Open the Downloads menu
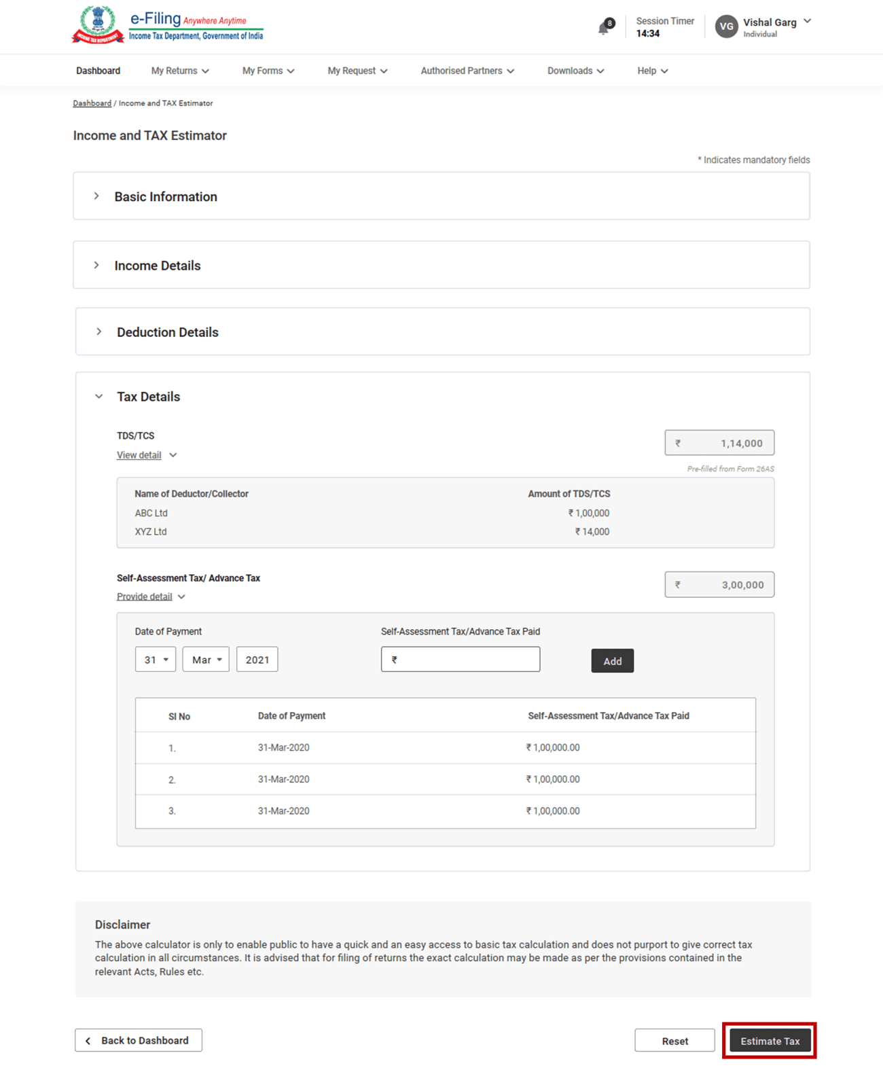 575,71
